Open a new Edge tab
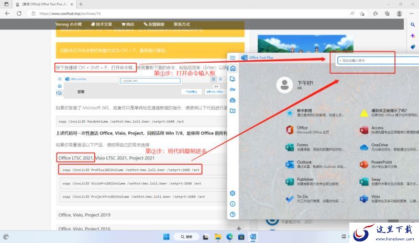The width and height of the screenshot is (419, 243). (81, 4)
